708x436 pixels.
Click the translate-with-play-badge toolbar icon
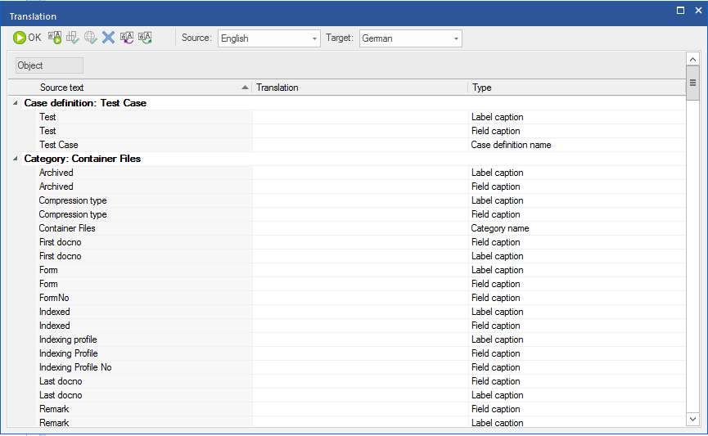[55, 38]
